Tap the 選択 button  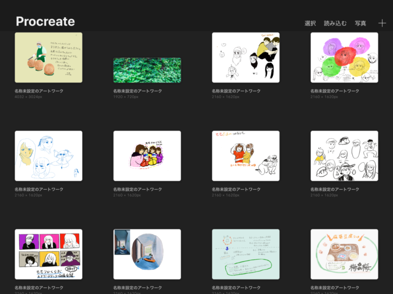coord(310,23)
